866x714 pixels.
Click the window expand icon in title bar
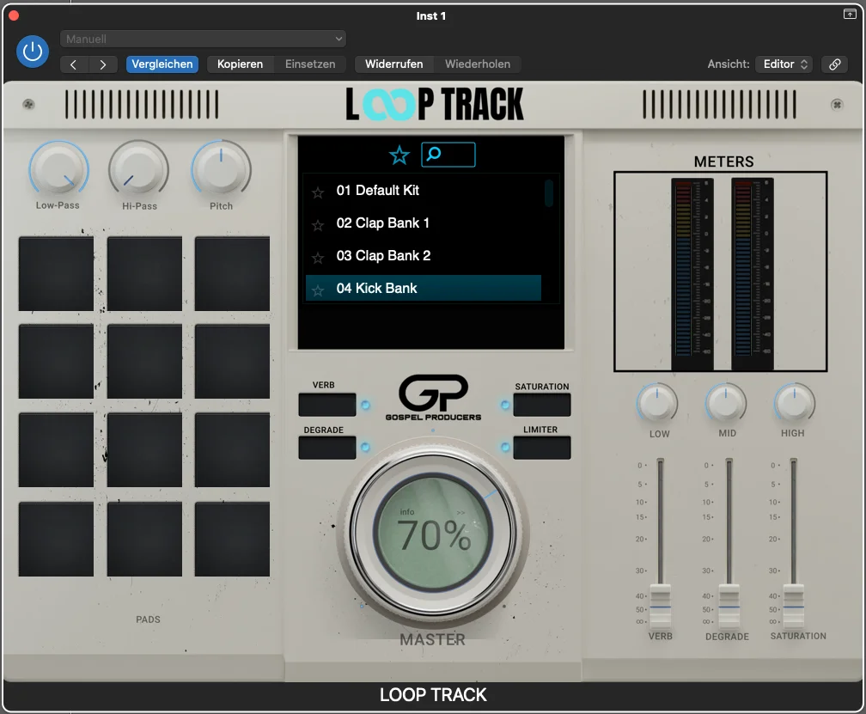click(850, 15)
